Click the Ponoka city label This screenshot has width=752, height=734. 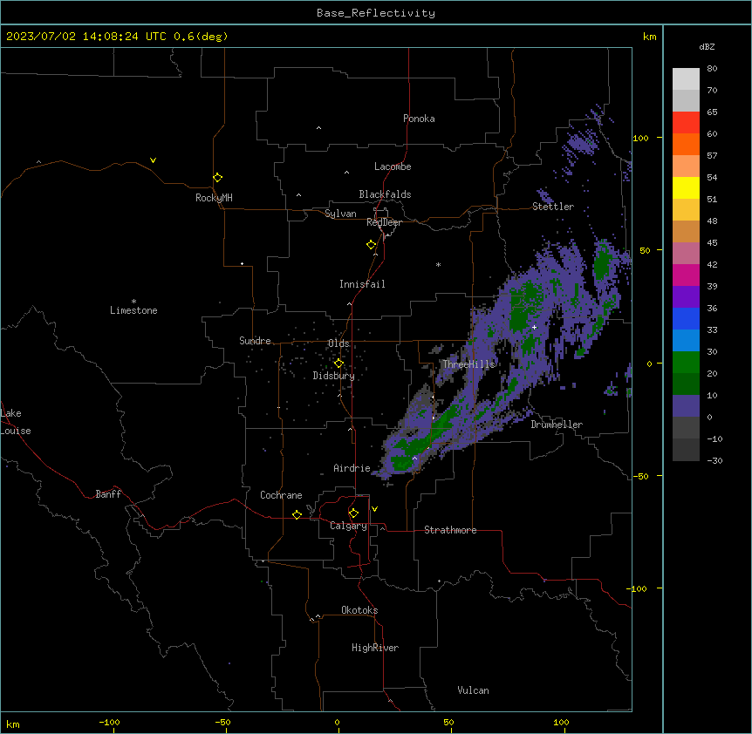coord(419,119)
